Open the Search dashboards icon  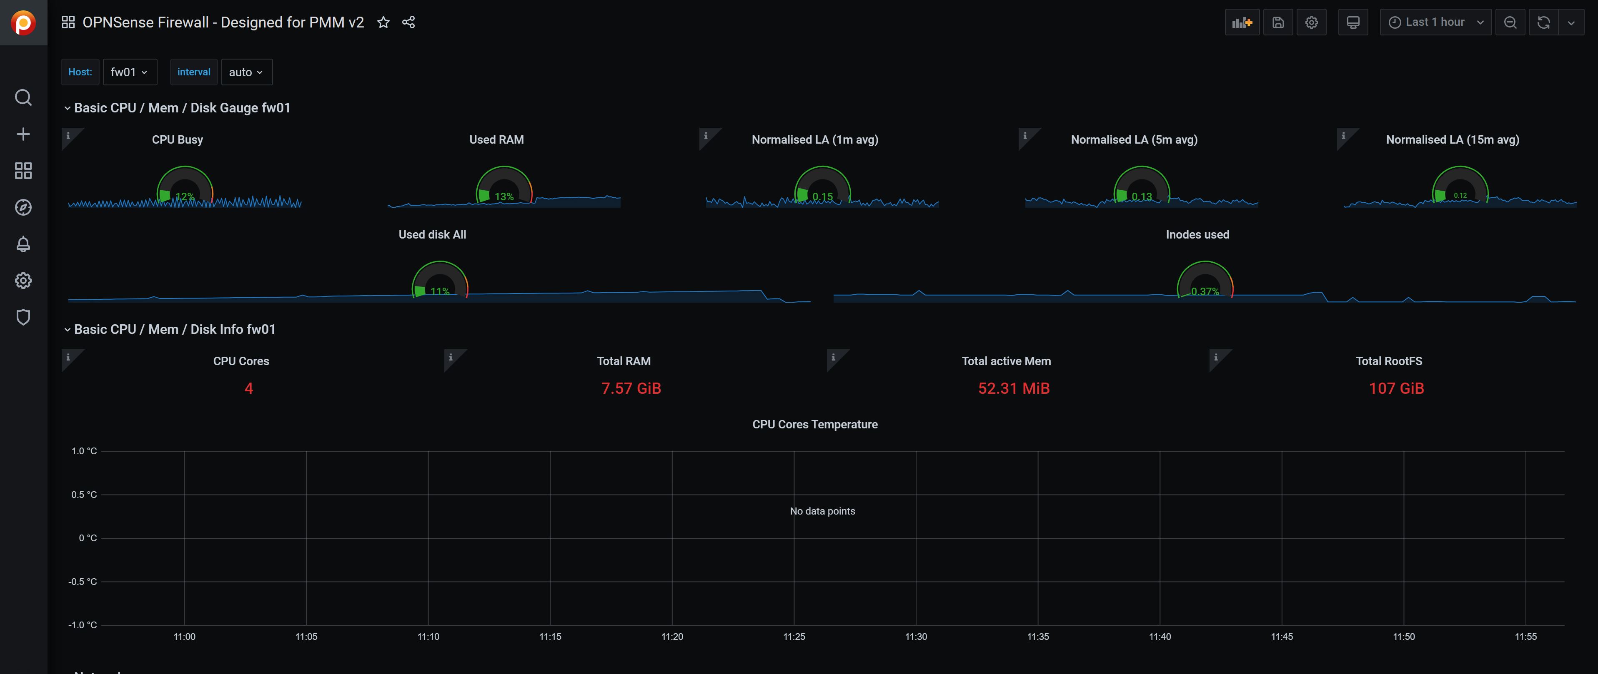tap(24, 97)
